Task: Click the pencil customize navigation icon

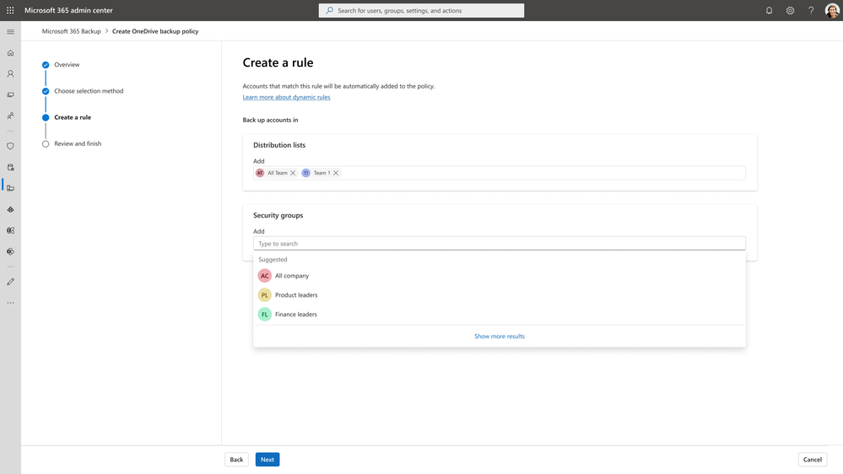Action: [x=10, y=282]
